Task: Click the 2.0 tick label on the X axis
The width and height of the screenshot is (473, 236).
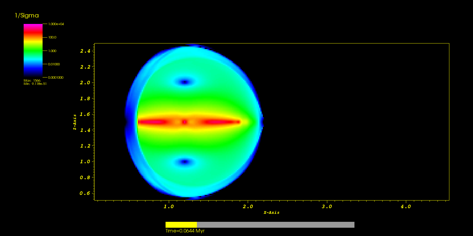Action: [248, 207]
